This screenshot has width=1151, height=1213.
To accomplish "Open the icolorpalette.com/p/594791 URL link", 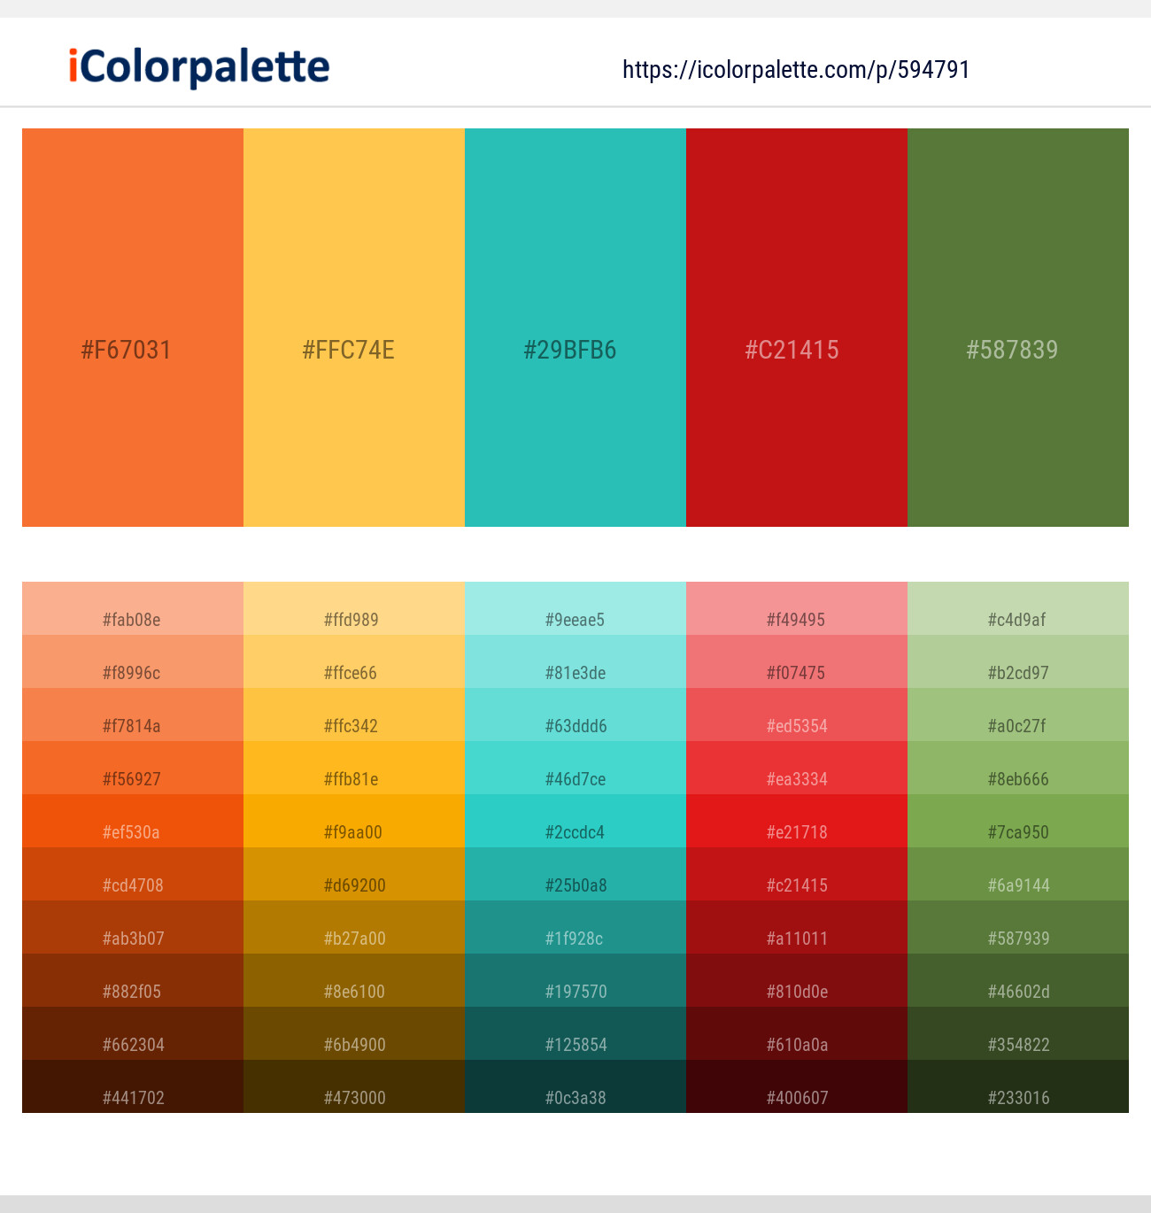I will pyautogui.click(x=796, y=70).
